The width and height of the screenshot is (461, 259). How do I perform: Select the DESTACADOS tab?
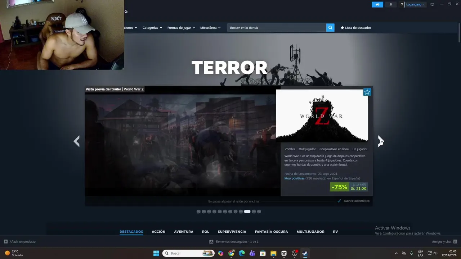tap(131, 232)
